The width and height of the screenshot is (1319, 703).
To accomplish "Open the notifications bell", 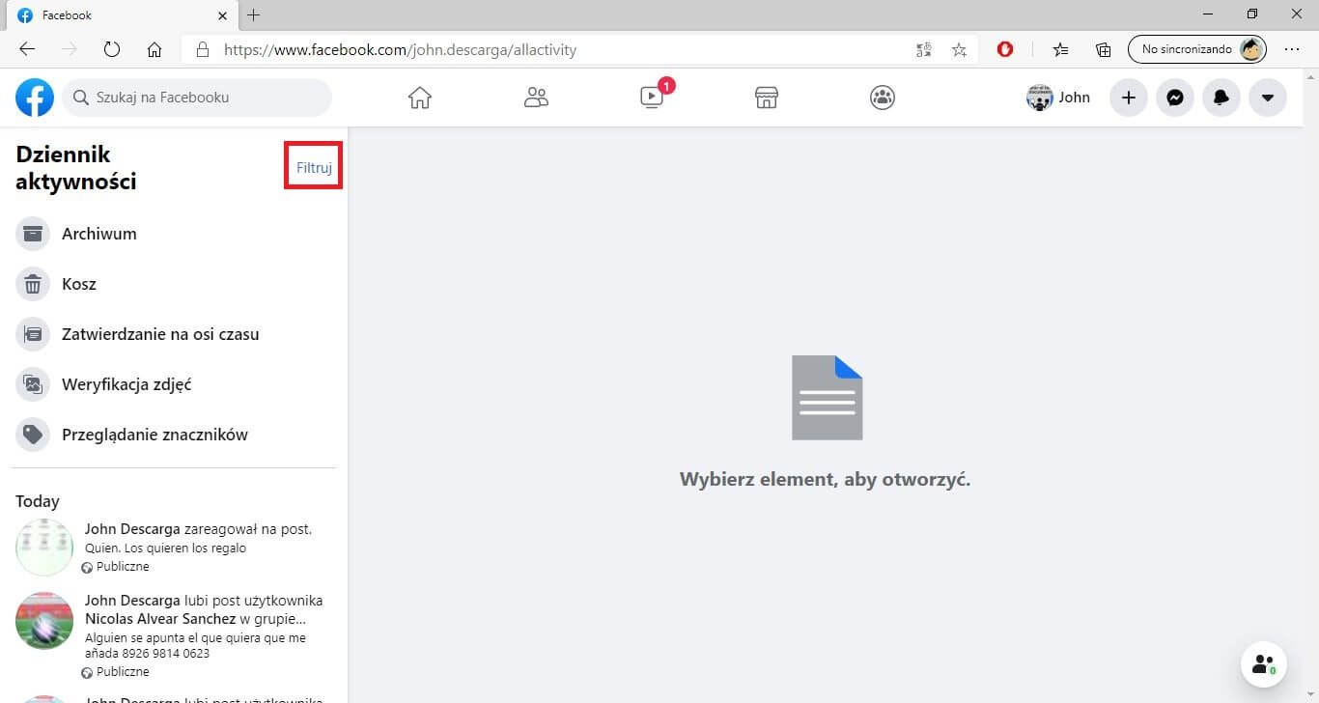I will (1221, 98).
